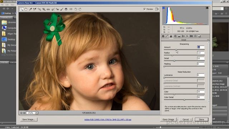Select the Adjustment Brush tool
Viewport: 229px width, 129px height.
[x=62, y=9]
